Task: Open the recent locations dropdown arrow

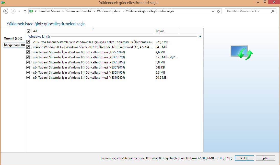Action: click(x=19, y=11)
